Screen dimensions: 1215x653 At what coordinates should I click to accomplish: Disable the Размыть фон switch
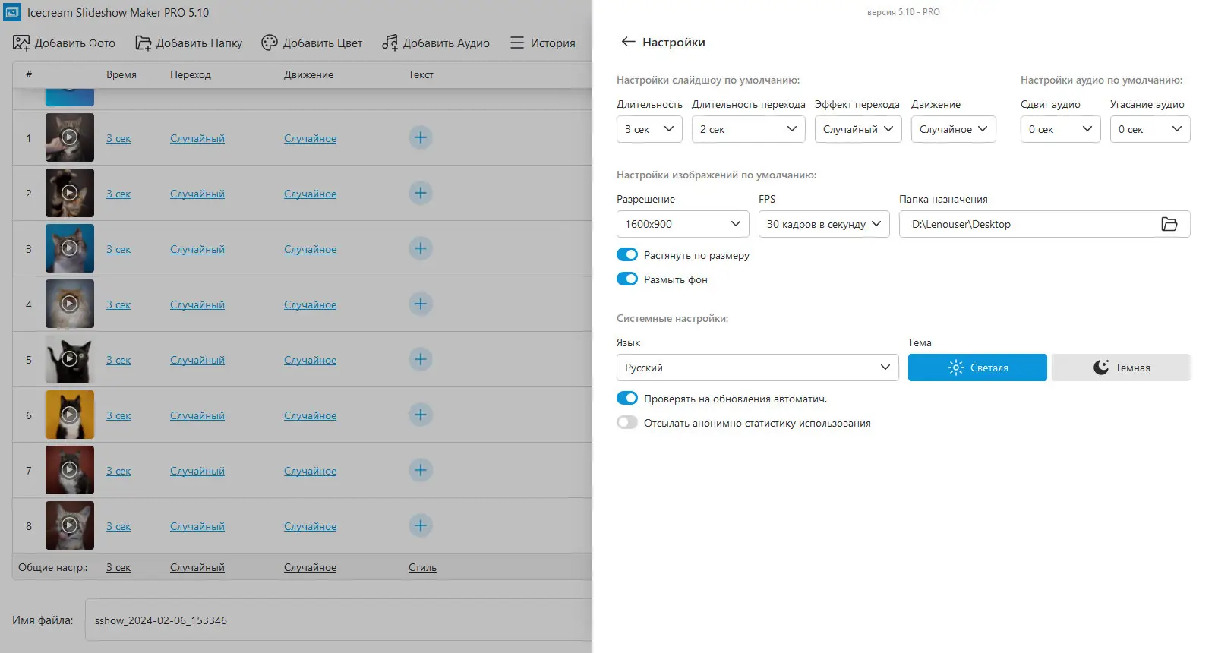[627, 279]
